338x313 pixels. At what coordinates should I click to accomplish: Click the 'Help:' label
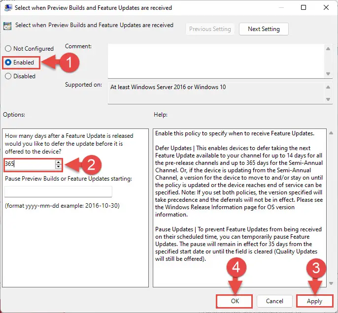tap(161, 115)
